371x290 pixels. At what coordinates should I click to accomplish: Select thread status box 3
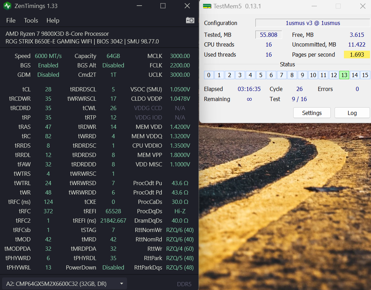(240, 75)
